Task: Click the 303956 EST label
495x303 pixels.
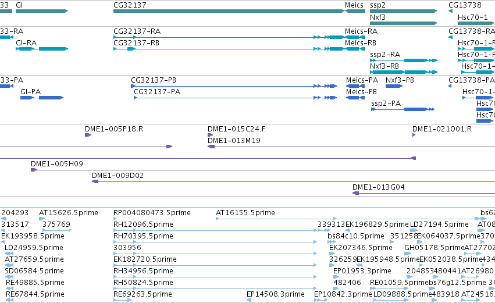Action: tap(127, 247)
